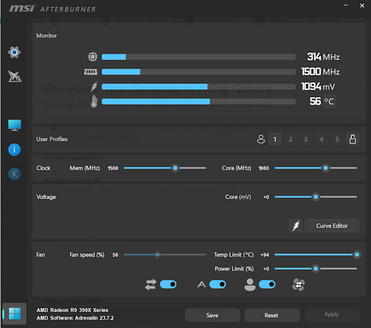Viewport: 371px width, 328px height.
Task: Click the Temp Limit (°C) slider
Action: click(x=316, y=255)
